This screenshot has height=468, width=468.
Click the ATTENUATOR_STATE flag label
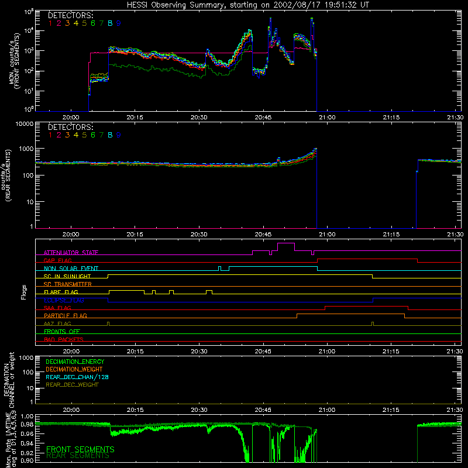tap(71, 253)
